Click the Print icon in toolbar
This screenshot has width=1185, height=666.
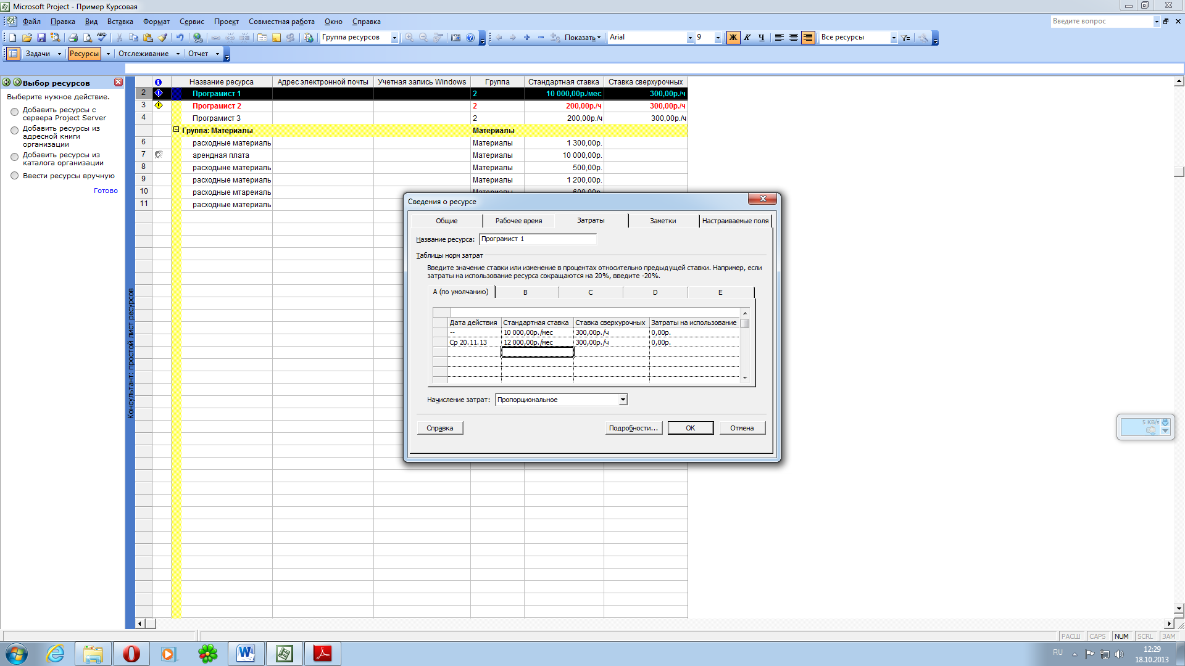[73, 38]
